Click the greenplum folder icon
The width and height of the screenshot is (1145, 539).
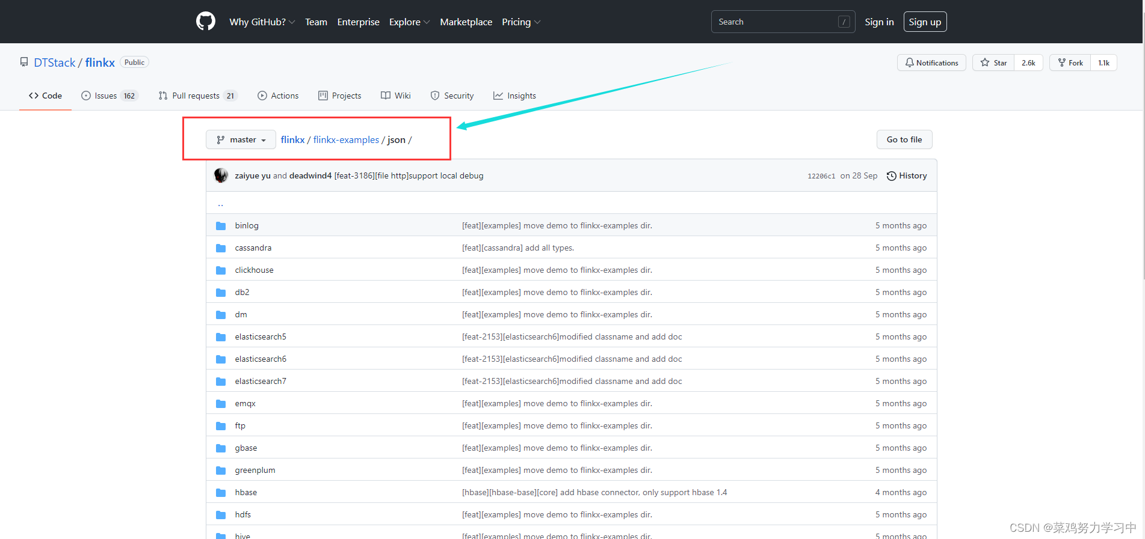click(221, 470)
